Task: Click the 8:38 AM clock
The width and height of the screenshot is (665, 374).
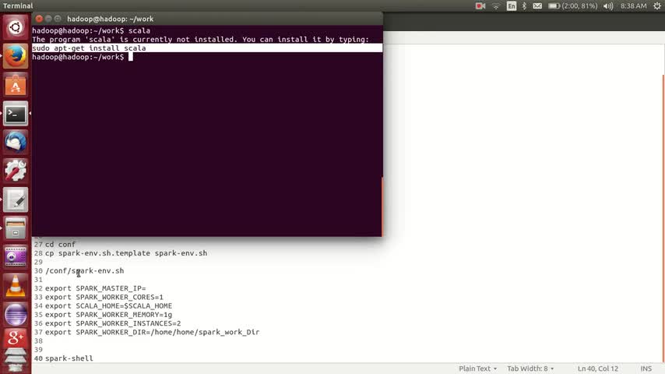Action: click(633, 6)
